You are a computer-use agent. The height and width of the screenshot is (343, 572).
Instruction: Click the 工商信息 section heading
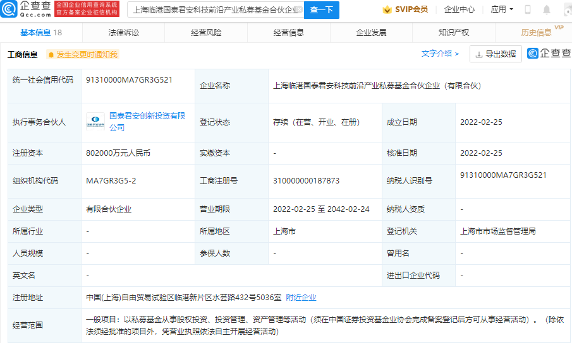[23, 55]
